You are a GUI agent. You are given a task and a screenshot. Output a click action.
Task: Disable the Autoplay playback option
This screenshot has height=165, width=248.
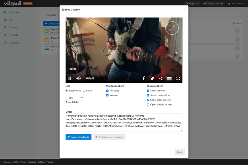(x=107, y=91)
